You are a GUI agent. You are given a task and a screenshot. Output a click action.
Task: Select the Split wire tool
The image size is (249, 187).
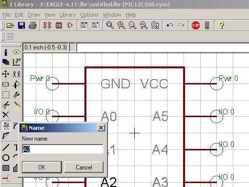click(x=6, y=136)
